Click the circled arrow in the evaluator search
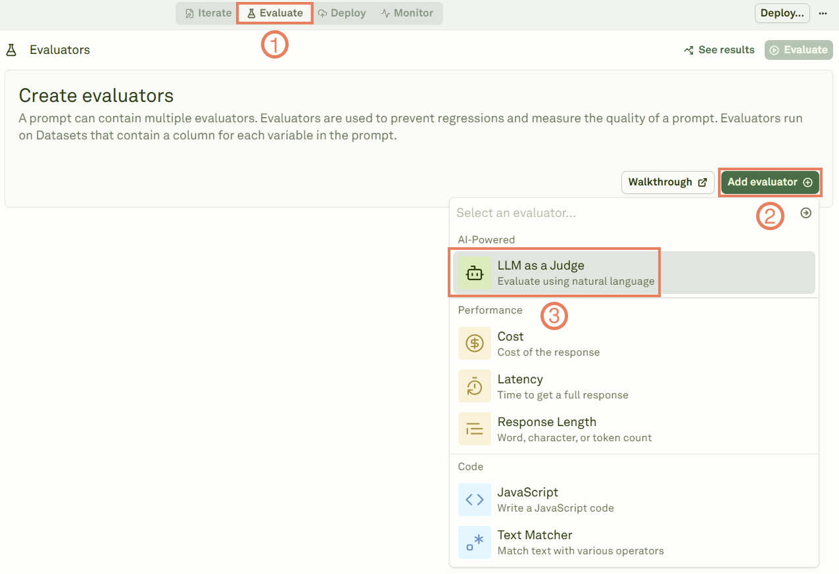This screenshot has height=574, width=839. click(806, 213)
